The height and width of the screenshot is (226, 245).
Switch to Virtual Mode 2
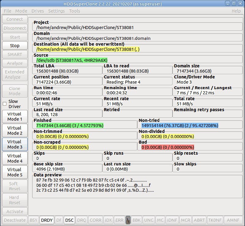click(x=15, y=130)
